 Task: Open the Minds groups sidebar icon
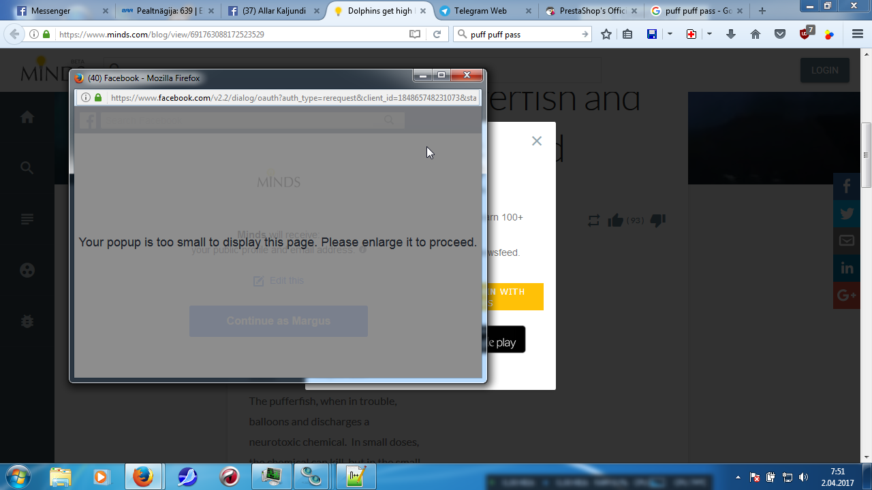27,270
